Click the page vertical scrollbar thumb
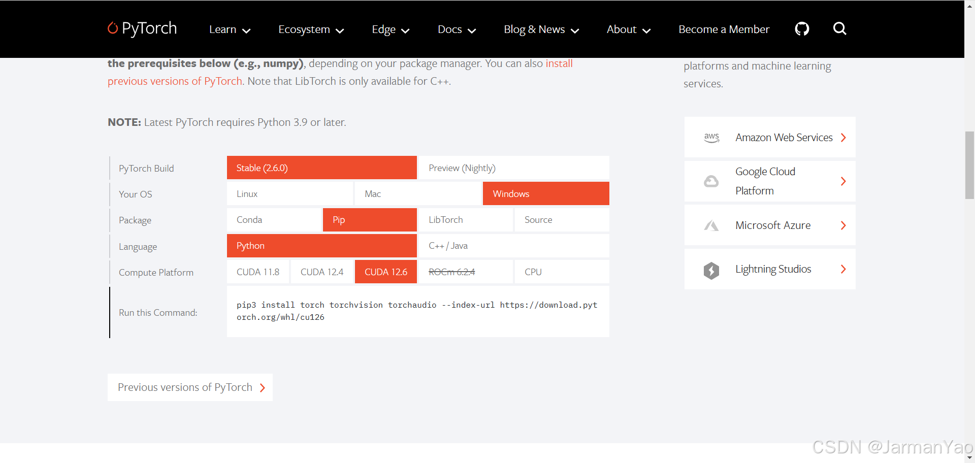The image size is (975, 463). coord(969,165)
